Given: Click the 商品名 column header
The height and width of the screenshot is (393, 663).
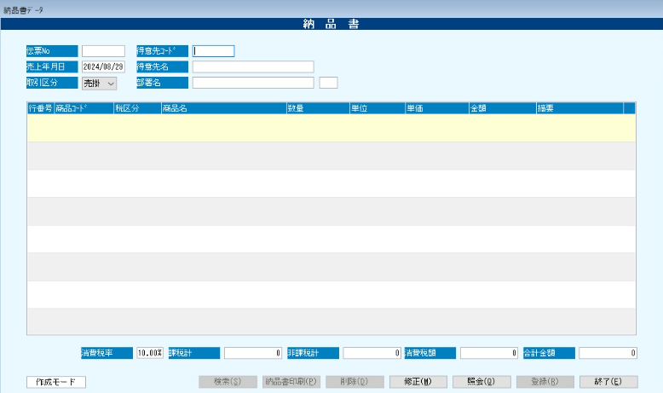Looking at the screenshot, I should click(x=222, y=108).
